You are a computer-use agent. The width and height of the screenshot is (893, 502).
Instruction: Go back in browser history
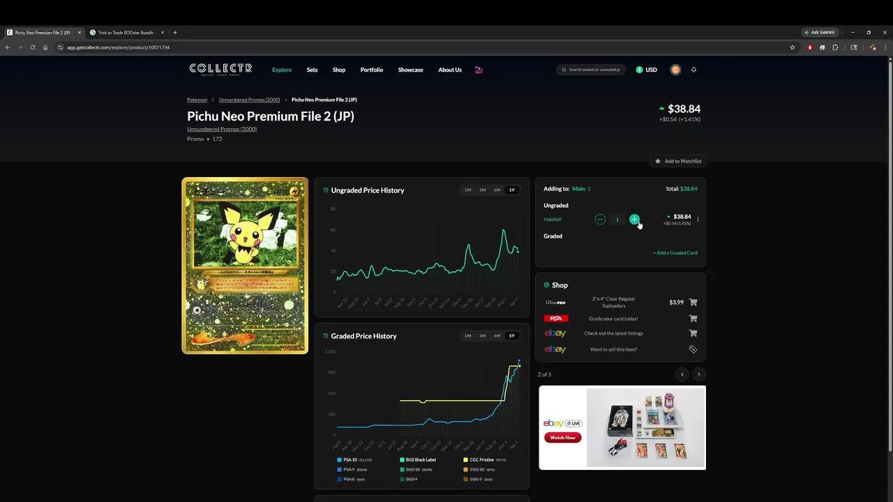click(x=8, y=47)
